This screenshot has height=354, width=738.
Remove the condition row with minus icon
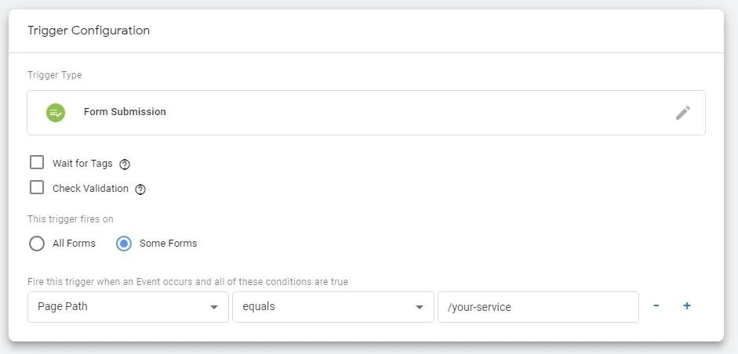coord(656,306)
